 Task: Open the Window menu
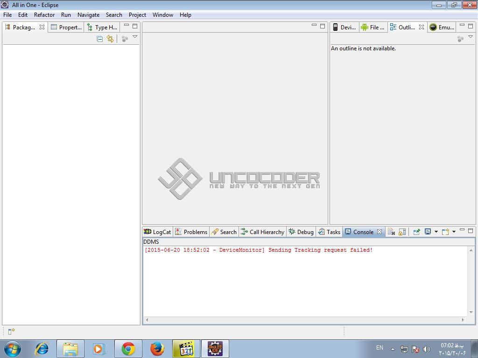tap(163, 14)
